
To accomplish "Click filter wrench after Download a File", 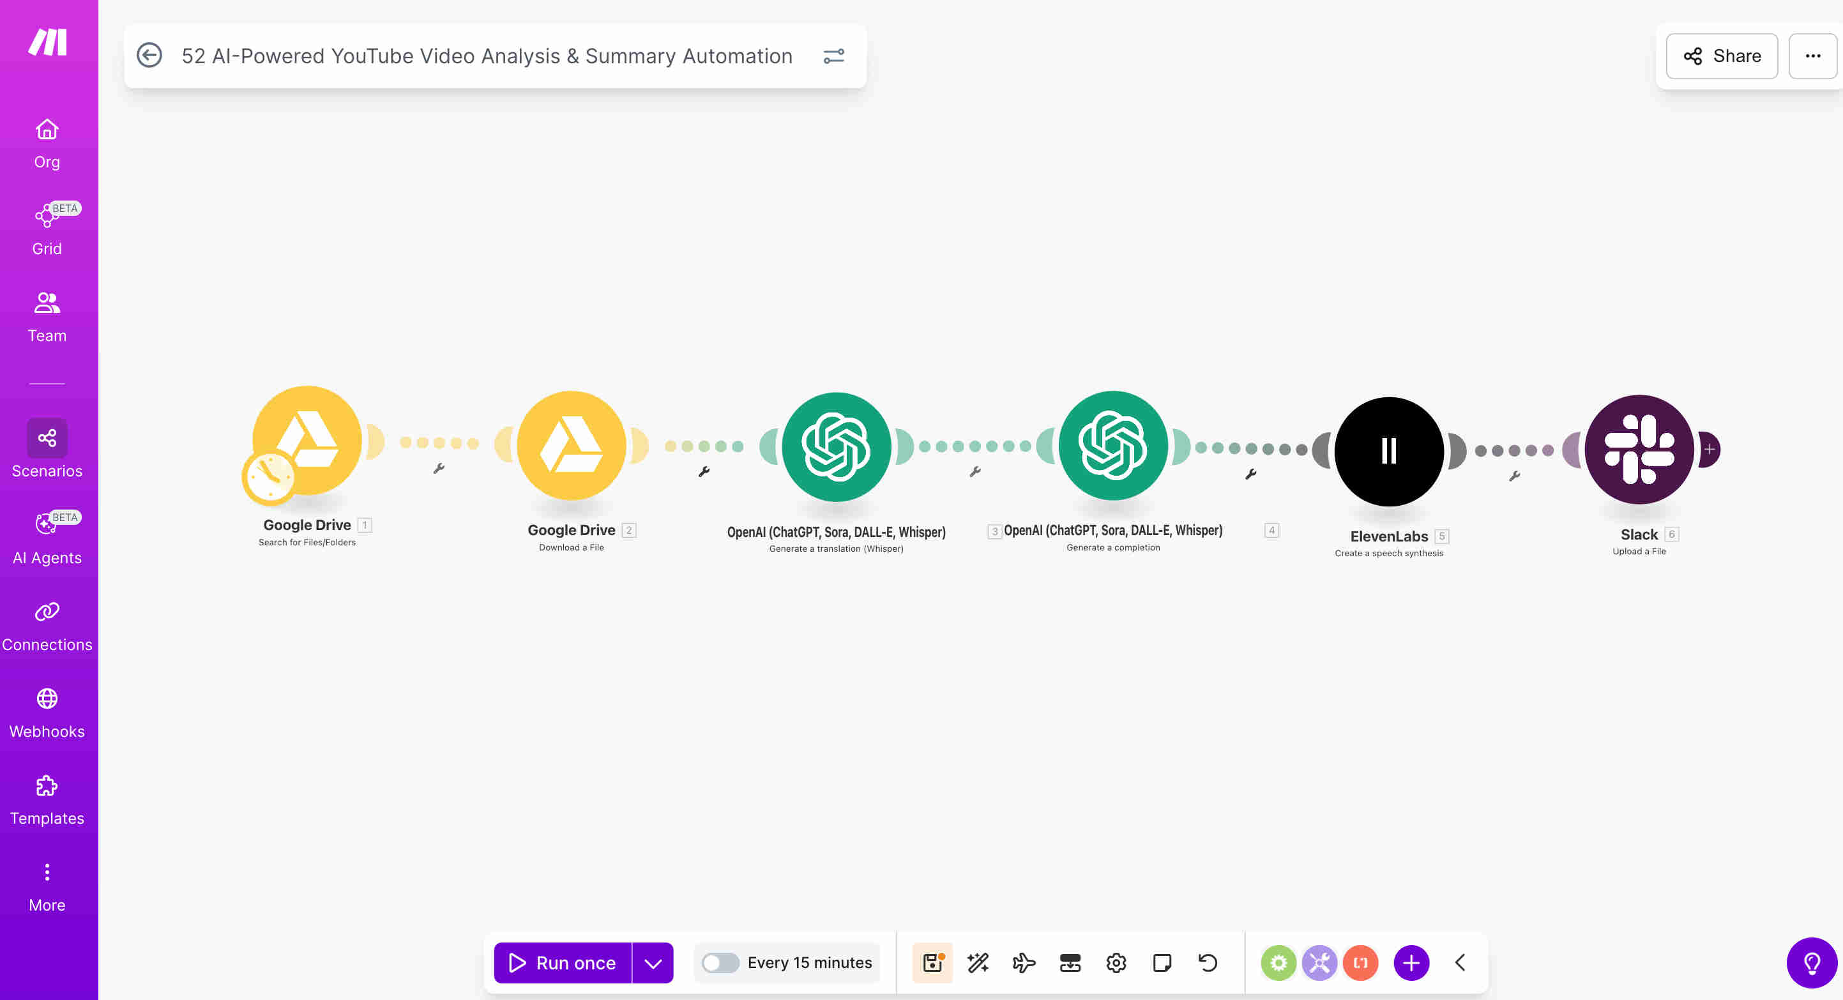I will click(x=704, y=471).
